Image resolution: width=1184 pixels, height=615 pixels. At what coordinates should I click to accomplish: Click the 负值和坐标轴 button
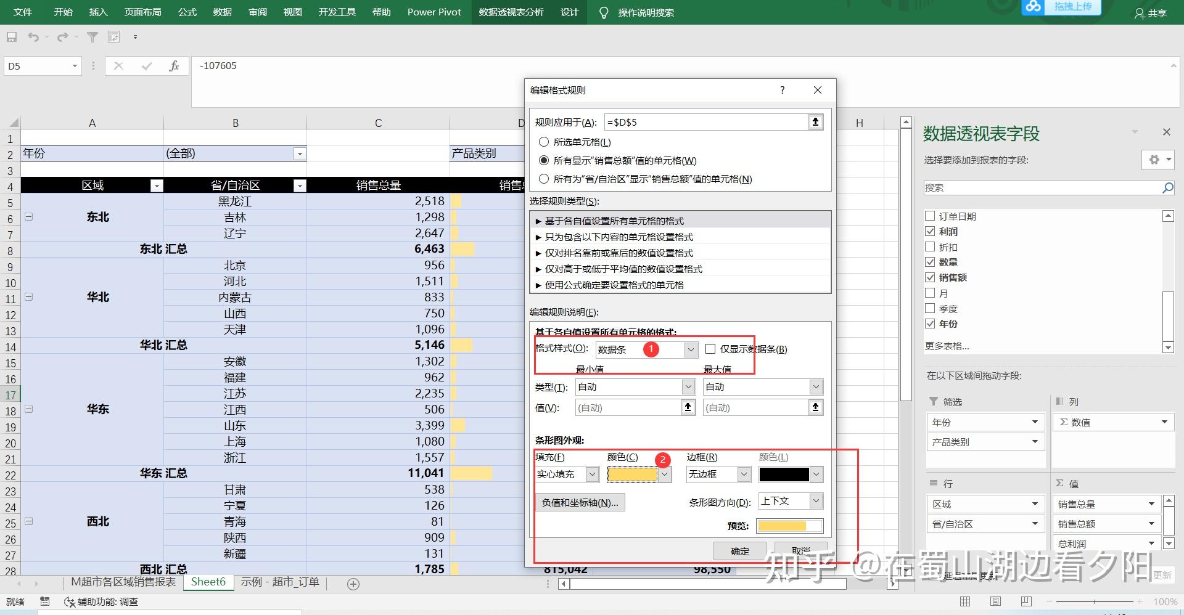[580, 502]
